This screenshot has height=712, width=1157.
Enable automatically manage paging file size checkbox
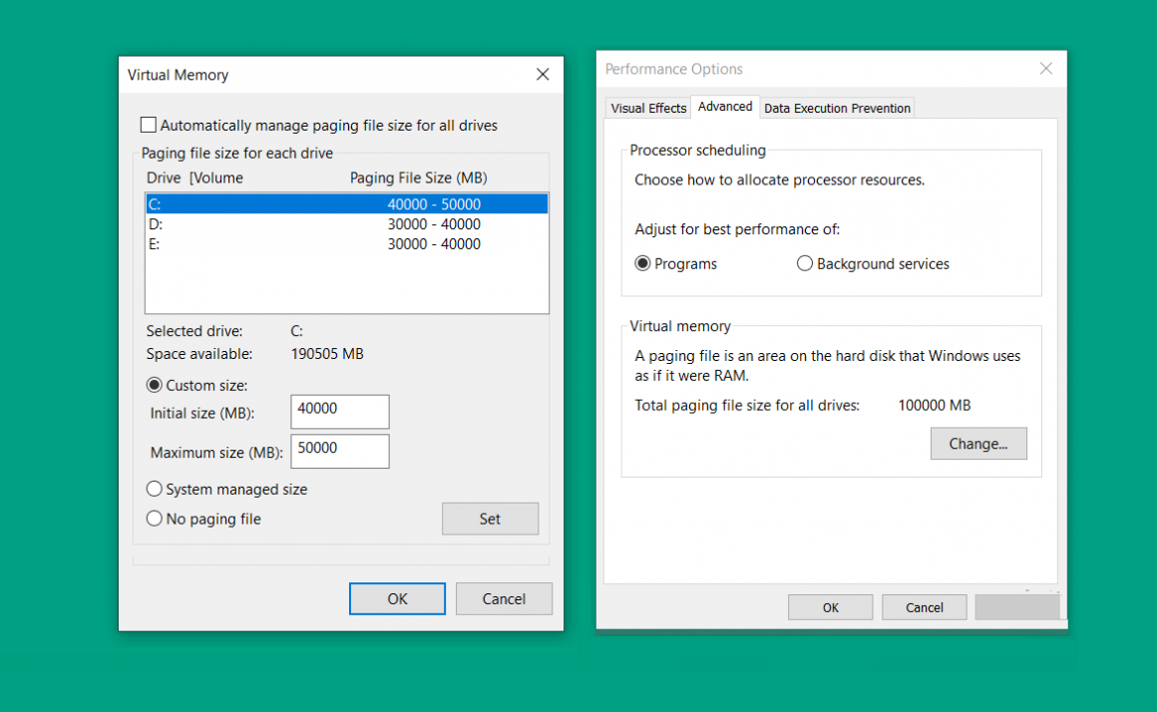[149, 125]
